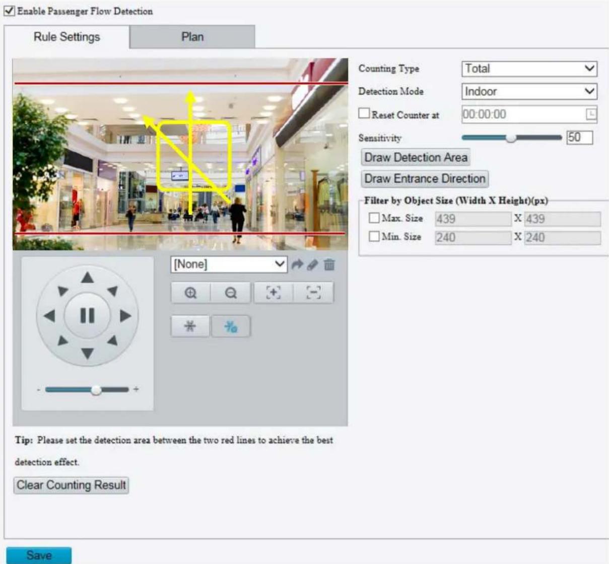
Task: Move camera down-left with diagonal arrow
Action: (62, 340)
